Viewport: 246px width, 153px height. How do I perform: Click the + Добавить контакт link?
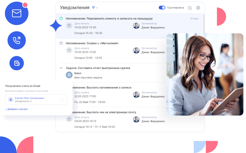(x=16, y=109)
